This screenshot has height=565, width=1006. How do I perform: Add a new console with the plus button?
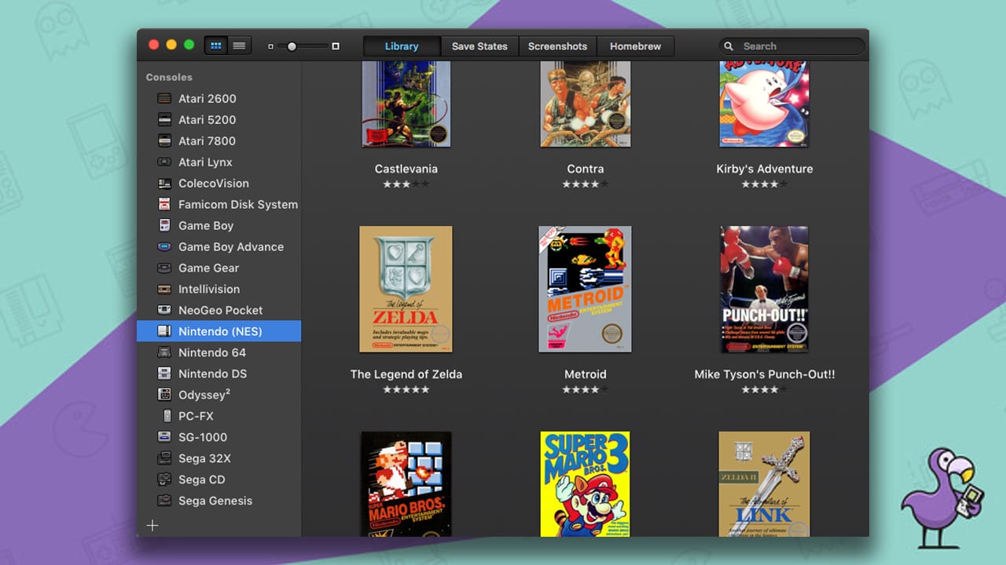[152, 525]
